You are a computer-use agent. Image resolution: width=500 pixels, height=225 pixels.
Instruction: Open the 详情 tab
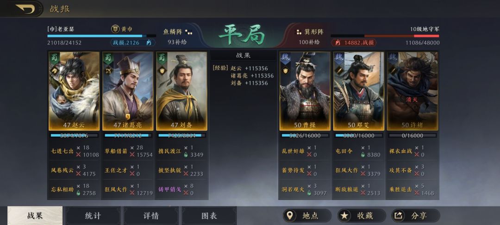click(x=151, y=216)
